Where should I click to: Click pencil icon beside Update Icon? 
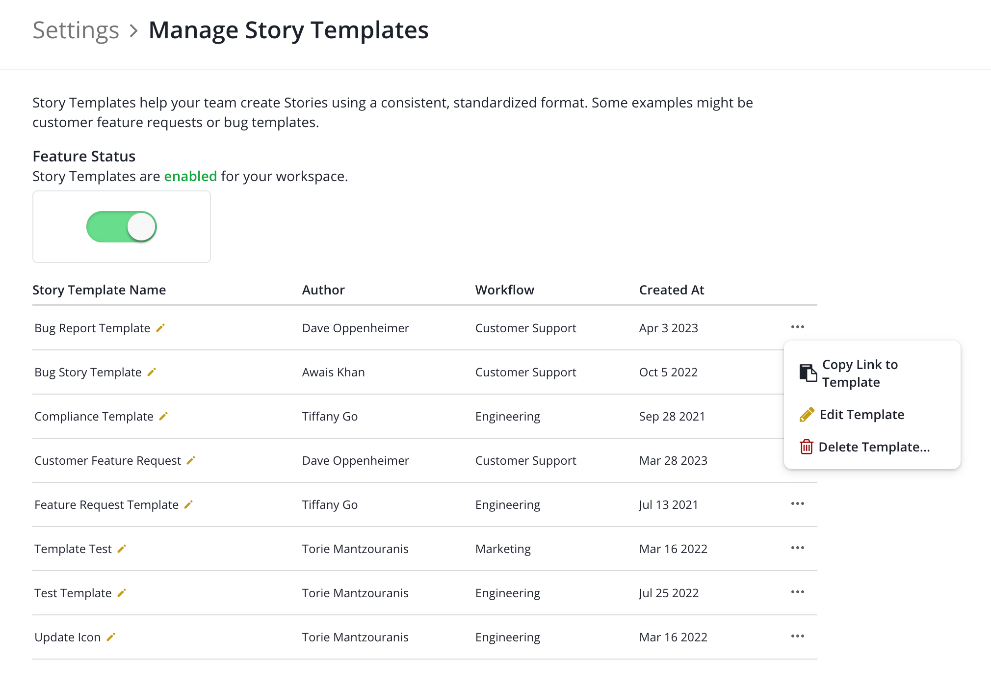111,637
